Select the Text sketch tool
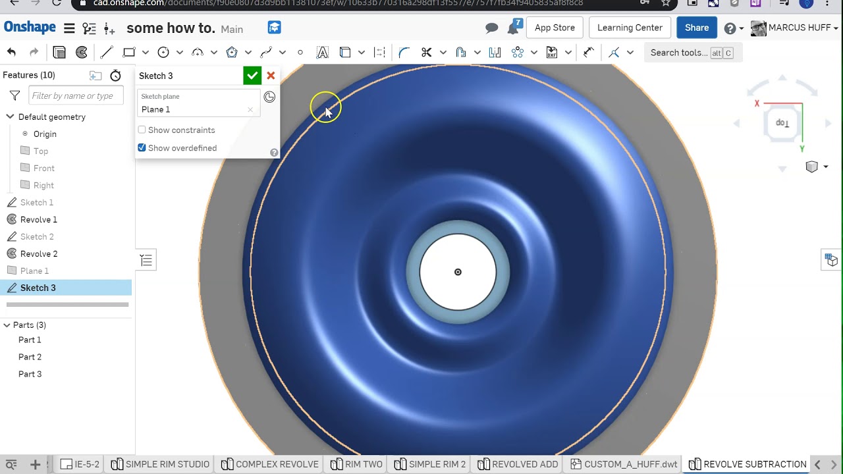 coord(323,53)
